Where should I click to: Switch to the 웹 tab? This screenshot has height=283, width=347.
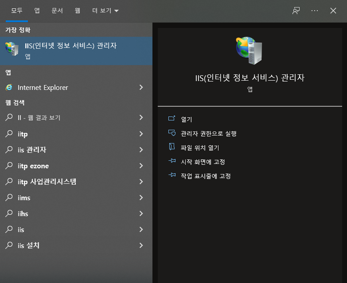tap(77, 11)
